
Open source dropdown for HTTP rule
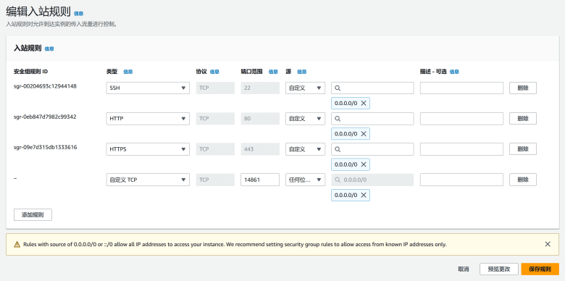coord(305,119)
